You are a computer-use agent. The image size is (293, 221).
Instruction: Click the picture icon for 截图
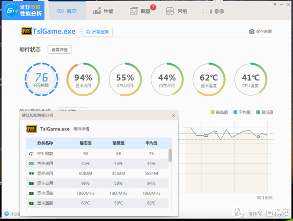134,11
